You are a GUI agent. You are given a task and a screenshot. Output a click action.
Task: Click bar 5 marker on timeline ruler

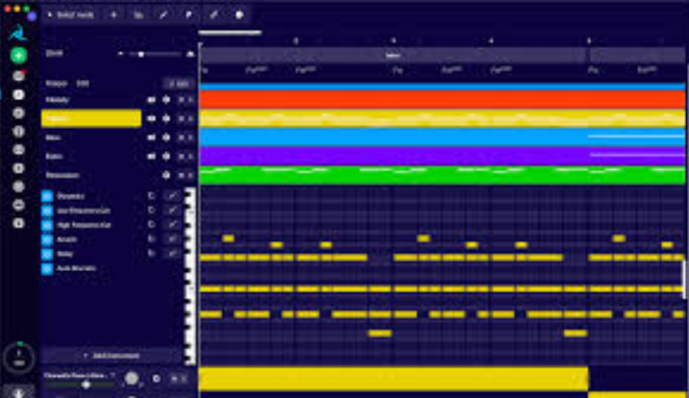pyautogui.click(x=589, y=40)
